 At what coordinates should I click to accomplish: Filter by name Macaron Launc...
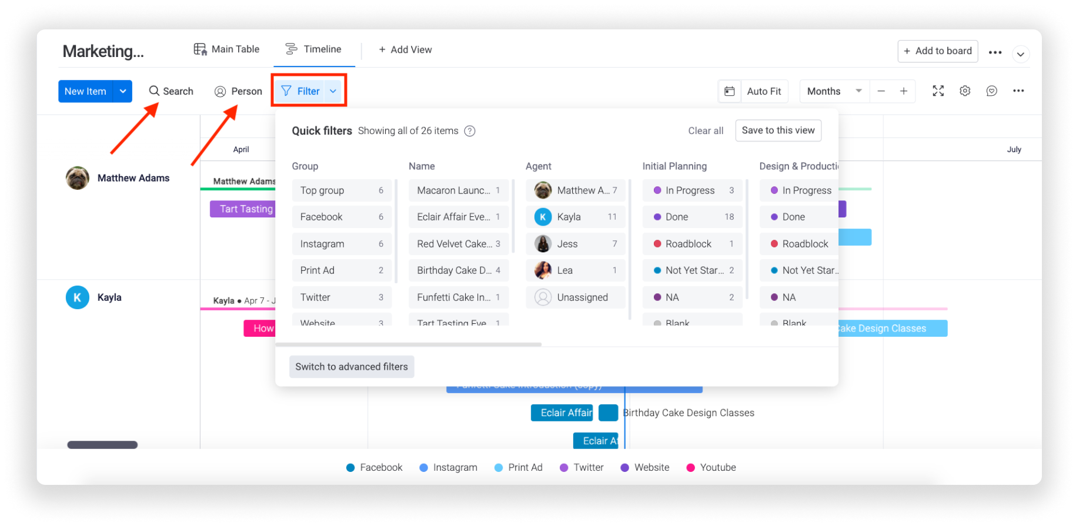(459, 190)
